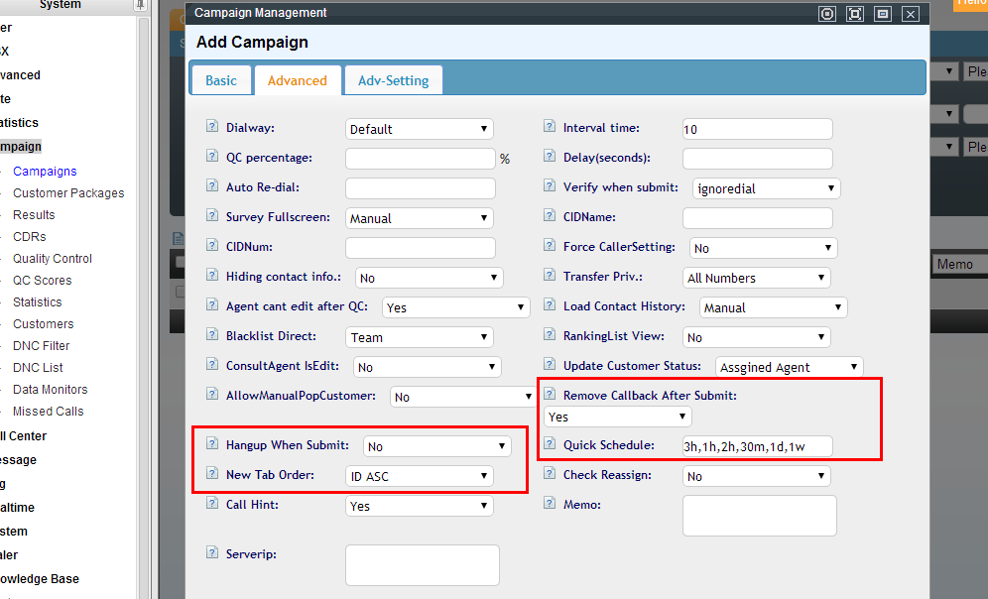This screenshot has width=988, height=599.
Task: Click the help icon for Interval time
Action: pyautogui.click(x=550, y=127)
